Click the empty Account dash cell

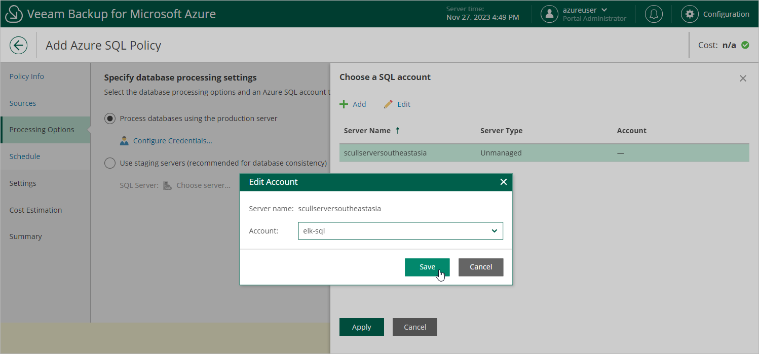tap(621, 153)
